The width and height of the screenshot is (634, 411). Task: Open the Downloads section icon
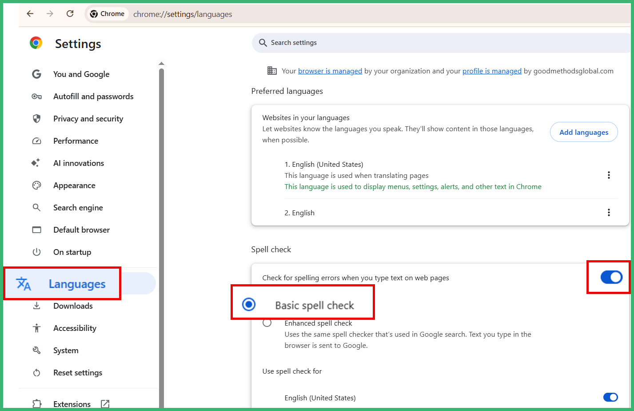coord(36,306)
